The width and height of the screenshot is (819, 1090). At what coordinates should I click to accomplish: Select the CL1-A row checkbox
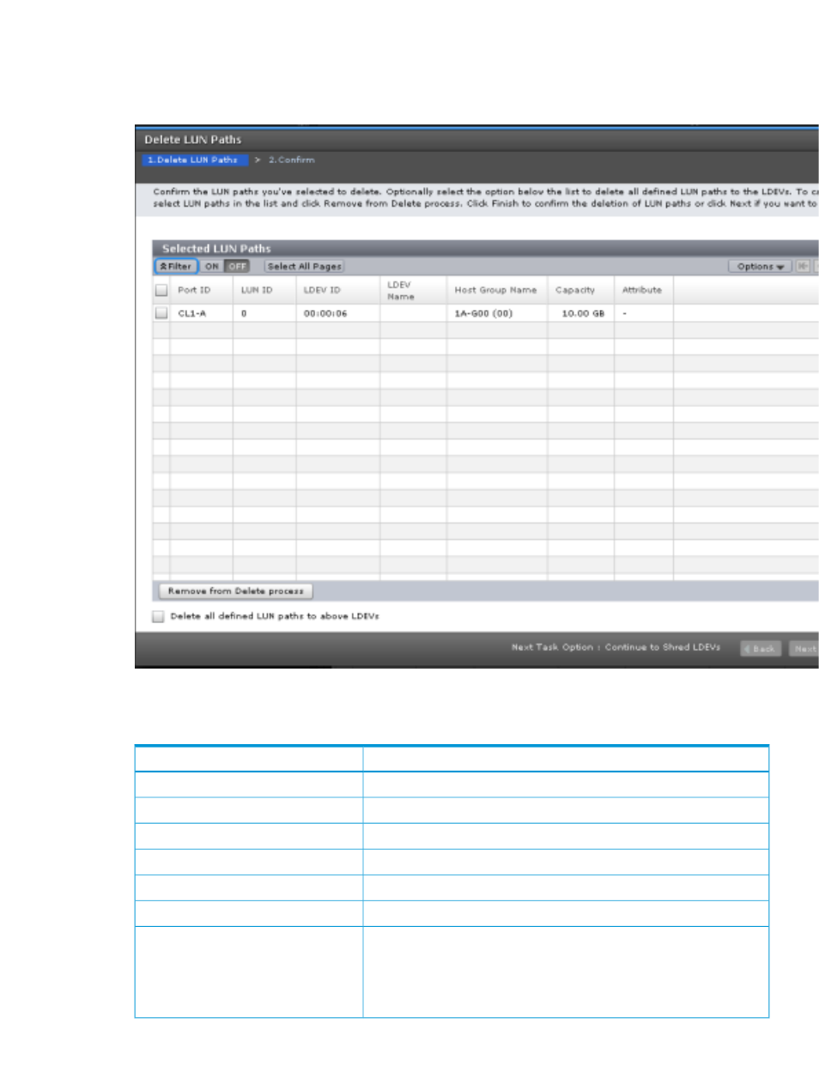click(x=161, y=313)
